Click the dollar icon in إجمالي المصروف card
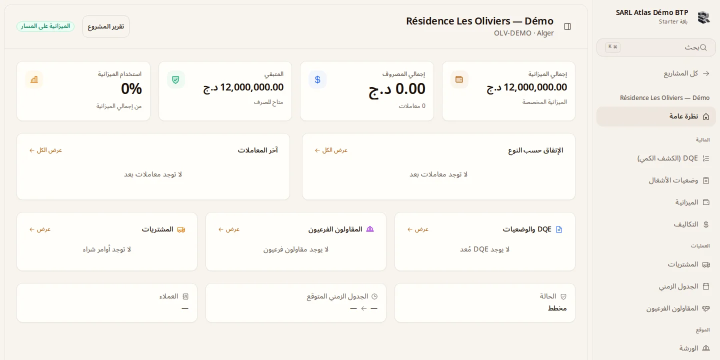Screen dimensions: 720x360 (317, 79)
